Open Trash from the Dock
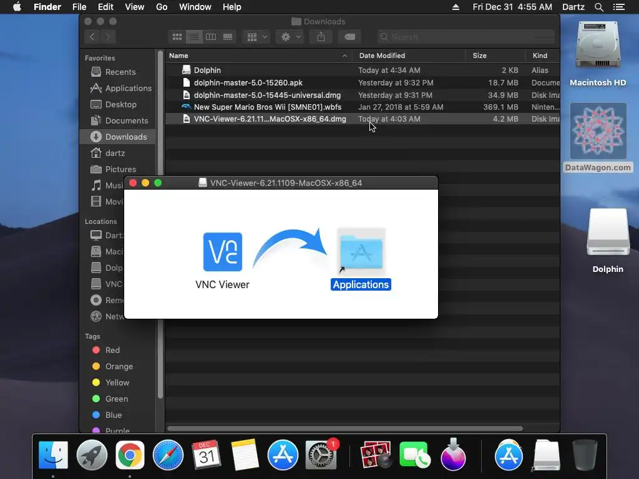The height and width of the screenshot is (479, 639). pyautogui.click(x=585, y=455)
